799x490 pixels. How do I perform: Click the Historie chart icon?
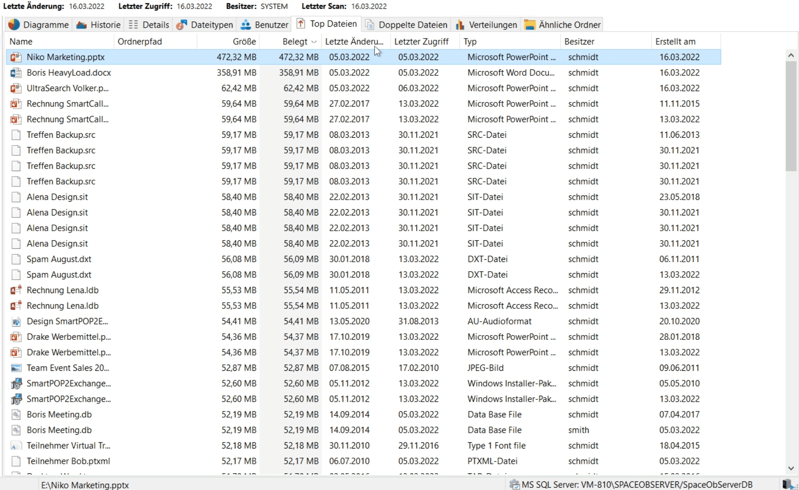coord(82,24)
